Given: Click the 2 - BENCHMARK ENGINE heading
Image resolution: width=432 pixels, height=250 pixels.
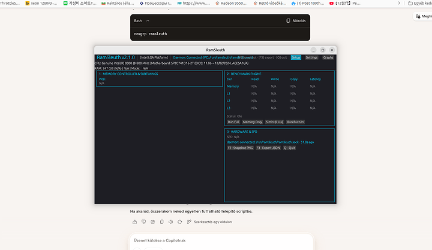Looking at the screenshot, I should click(x=244, y=74).
